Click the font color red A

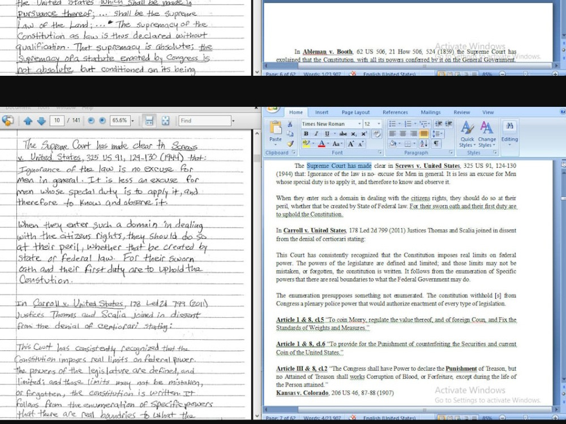point(321,144)
